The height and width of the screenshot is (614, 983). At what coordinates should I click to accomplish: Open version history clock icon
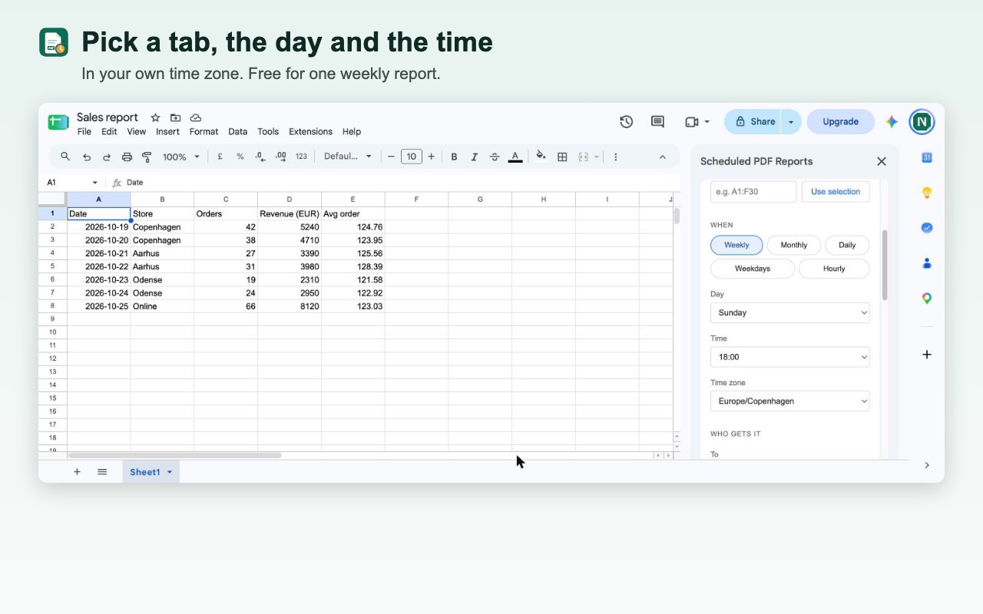[626, 121]
